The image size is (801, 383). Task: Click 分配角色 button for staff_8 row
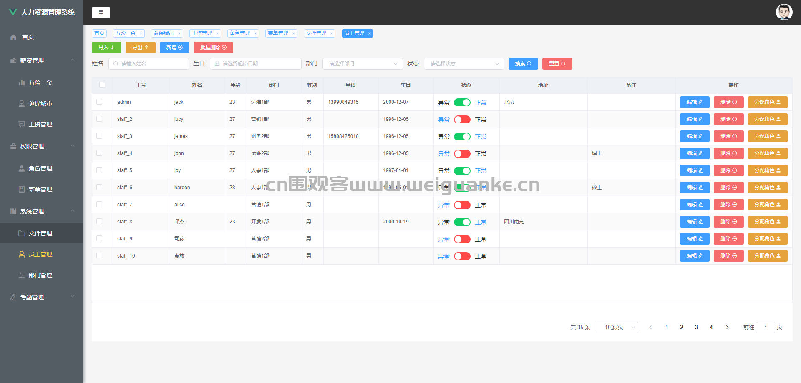[x=768, y=222]
